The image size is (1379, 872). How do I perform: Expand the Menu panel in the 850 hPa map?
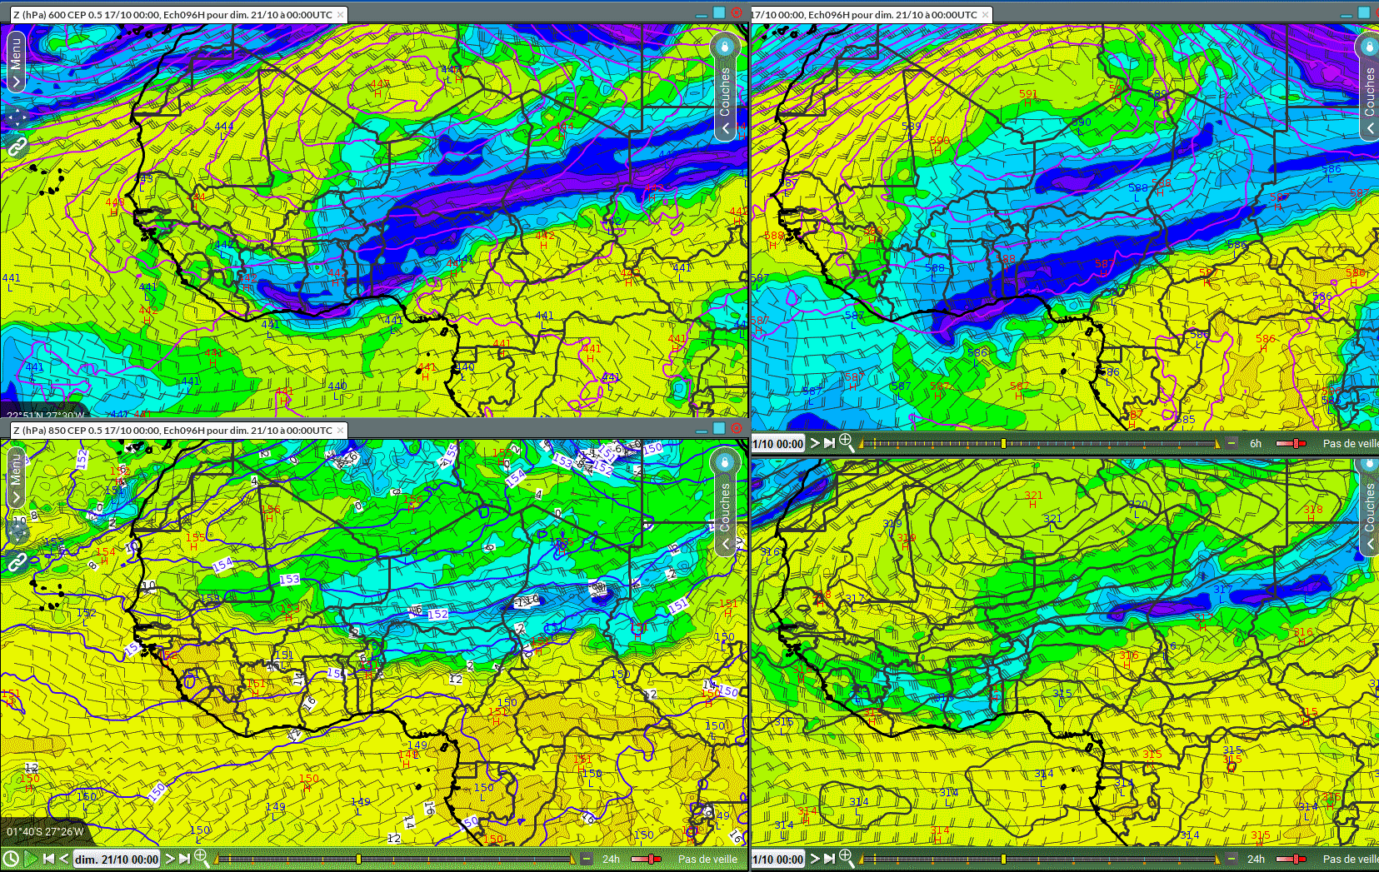pyautogui.click(x=15, y=478)
